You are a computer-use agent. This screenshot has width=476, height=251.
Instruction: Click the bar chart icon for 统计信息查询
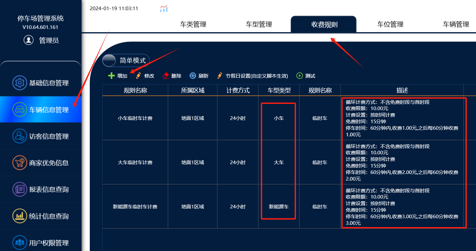click(x=20, y=216)
